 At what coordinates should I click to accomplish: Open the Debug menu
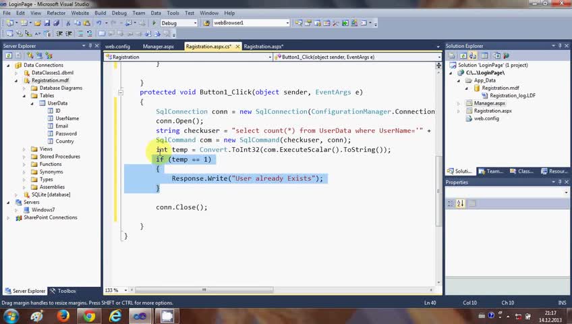click(119, 13)
